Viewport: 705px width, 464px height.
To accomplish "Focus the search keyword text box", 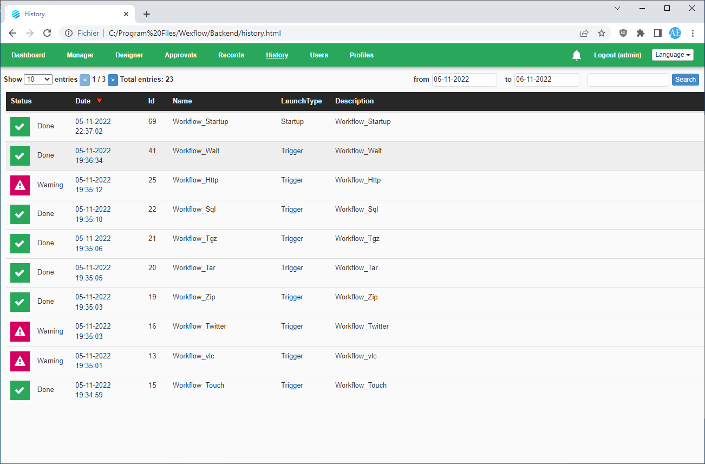I will tap(628, 80).
